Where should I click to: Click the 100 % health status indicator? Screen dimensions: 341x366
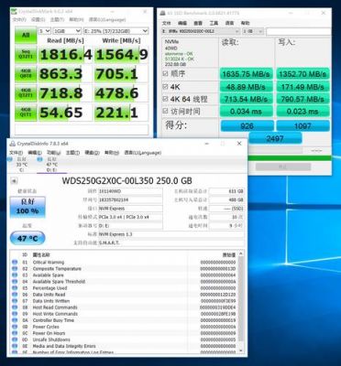click(27, 207)
